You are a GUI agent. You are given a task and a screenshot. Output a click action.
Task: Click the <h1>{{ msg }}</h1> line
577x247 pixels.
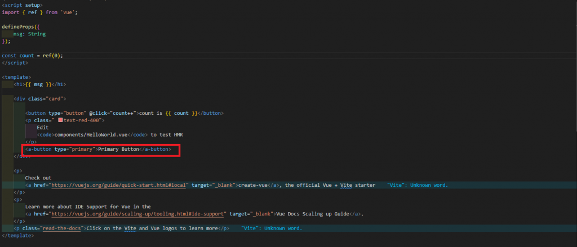40,84
